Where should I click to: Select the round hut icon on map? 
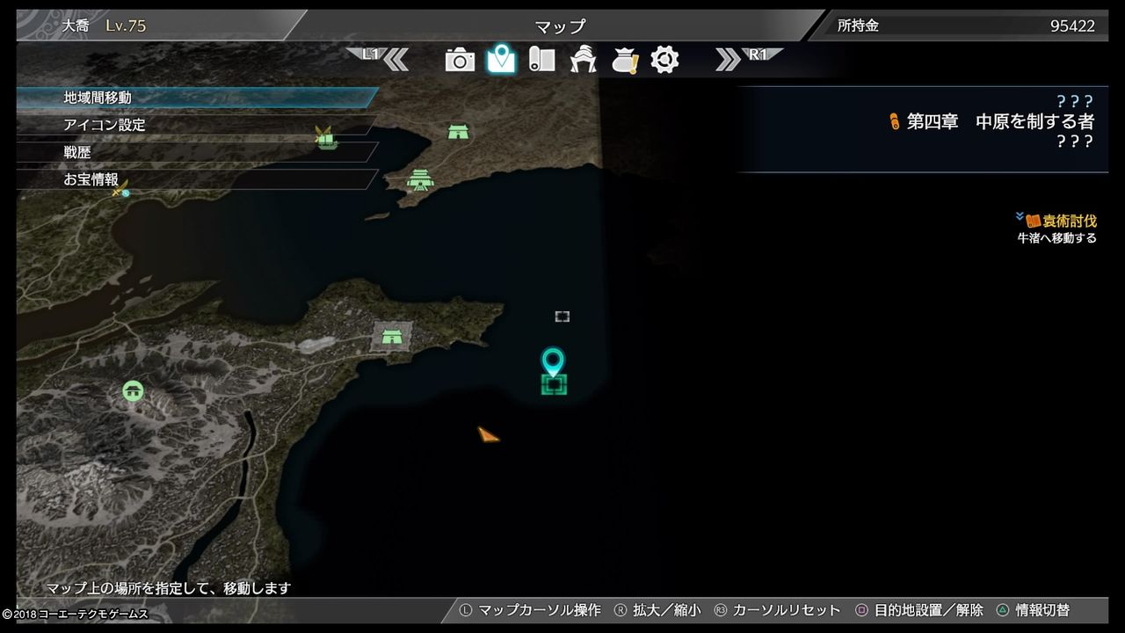pos(134,391)
